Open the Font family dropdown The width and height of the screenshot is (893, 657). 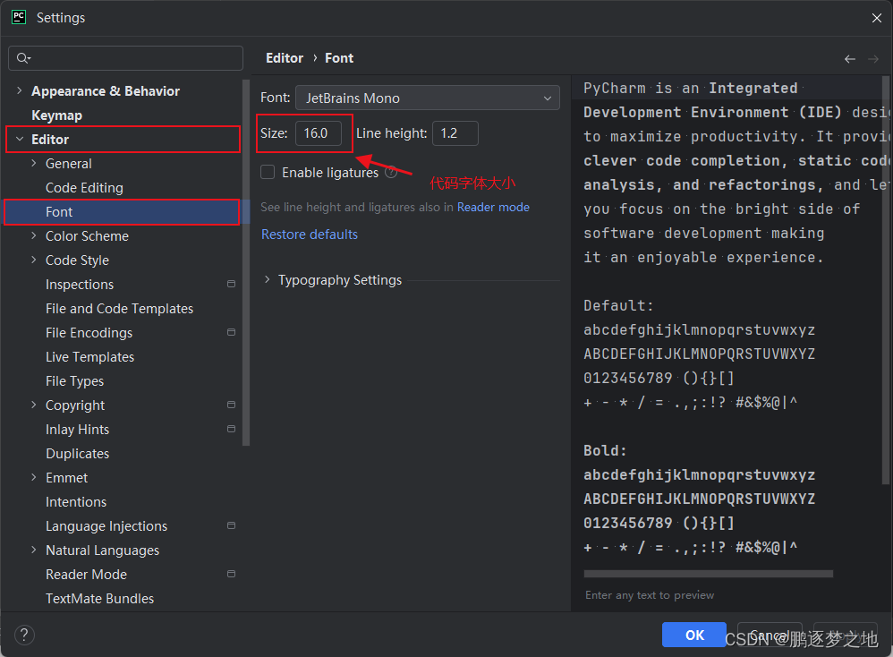427,98
